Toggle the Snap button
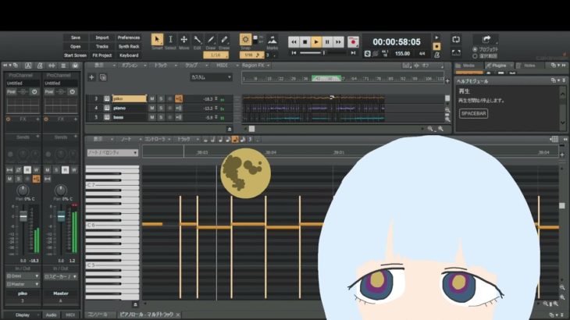The image size is (570, 320). point(245,40)
